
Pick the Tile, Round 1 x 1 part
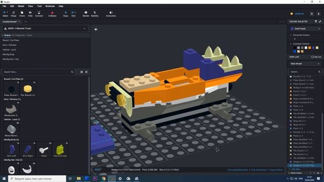coord(28,89)
